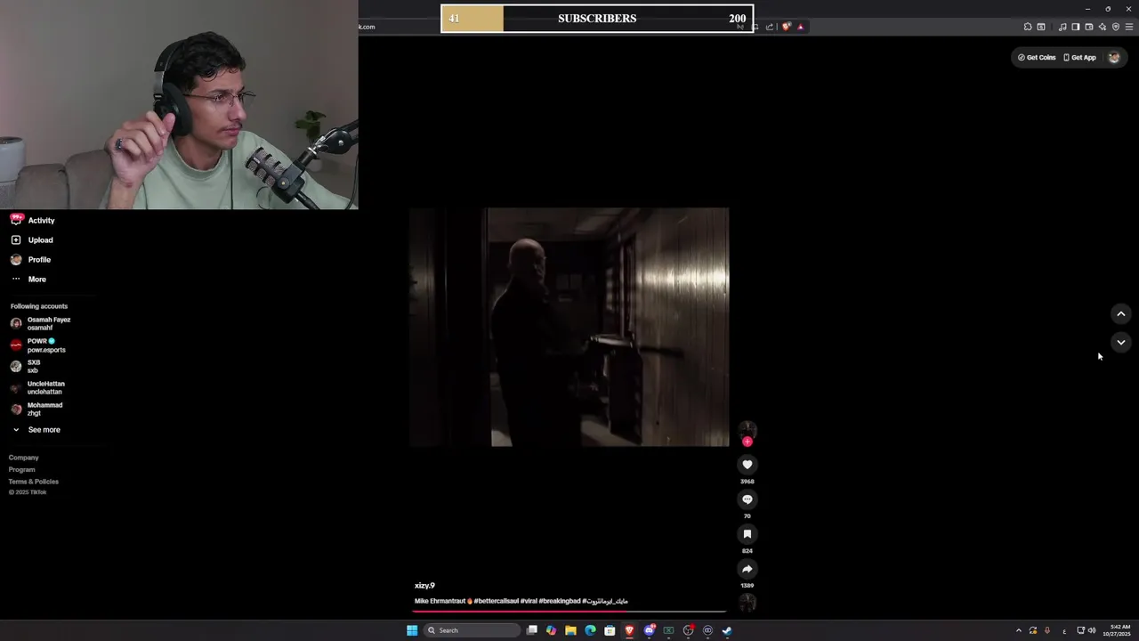The height and width of the screenshot is (641, 1139).
Task: Open the Upload page
Action: 32,239
